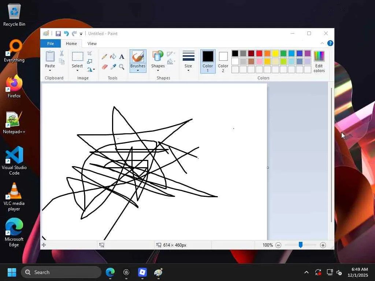Open Firefox from the desktop

tap(14, 86)
